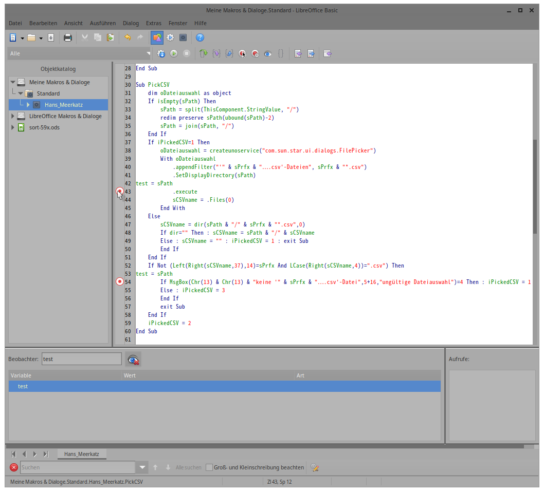
Task: Click Alle suchen in find bar
Action: [188, 468]
